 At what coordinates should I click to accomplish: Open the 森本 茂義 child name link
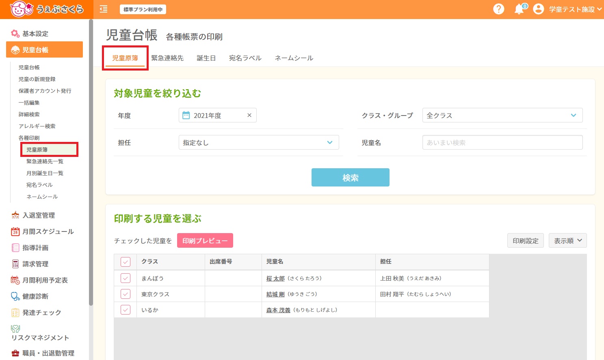(x=278, y=310)
